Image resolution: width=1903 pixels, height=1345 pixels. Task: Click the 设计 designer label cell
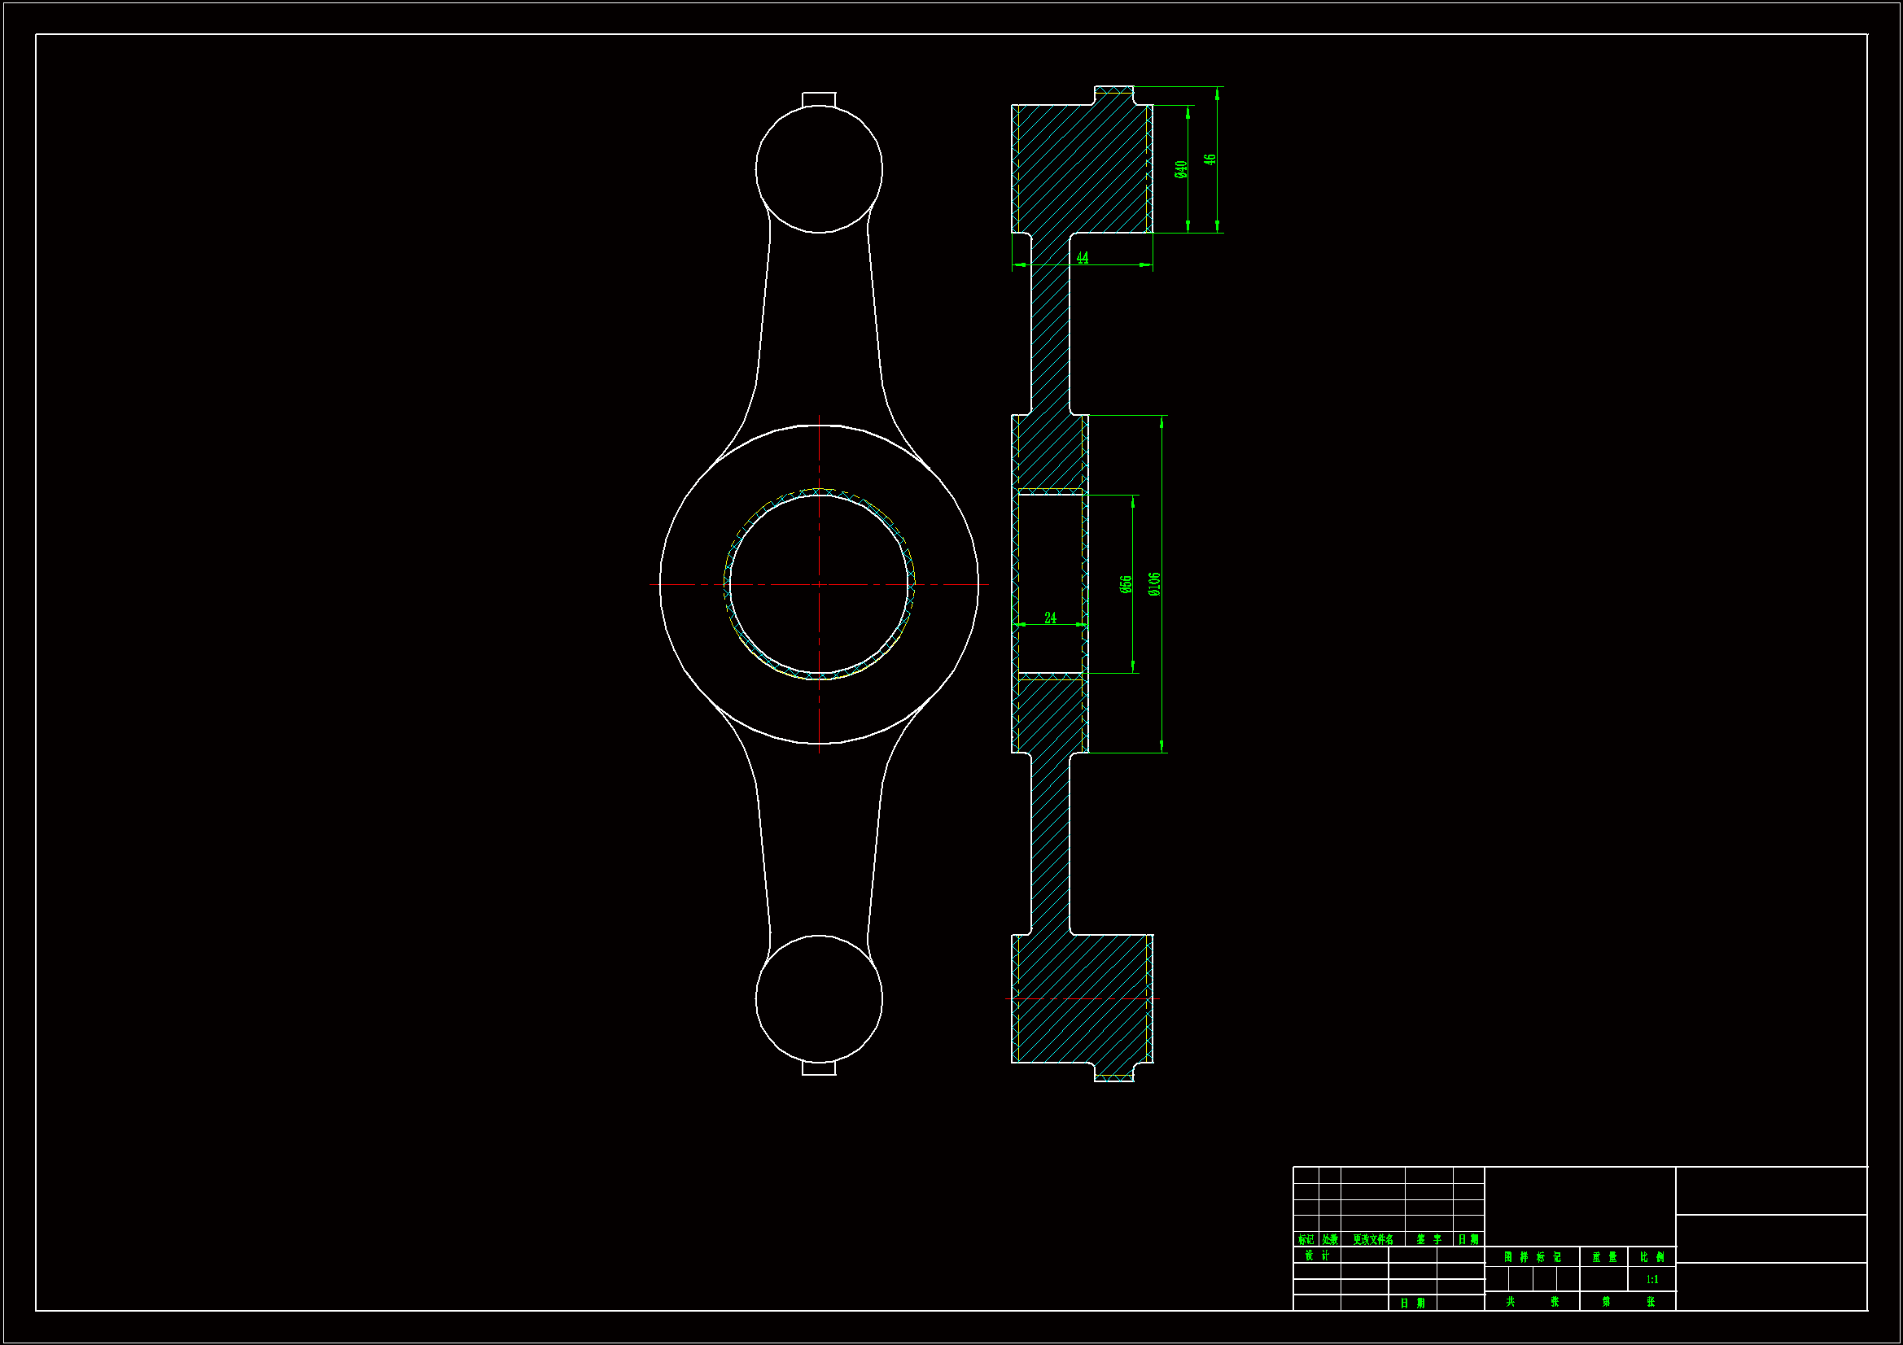[1317, 1255]
